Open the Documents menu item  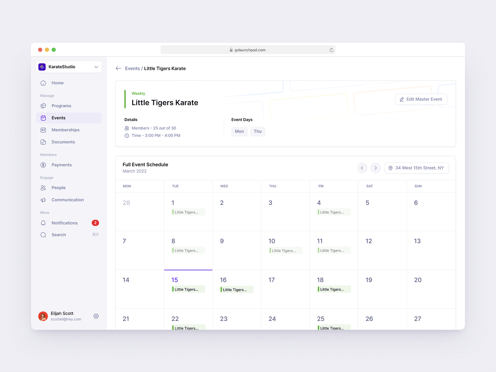69,142
